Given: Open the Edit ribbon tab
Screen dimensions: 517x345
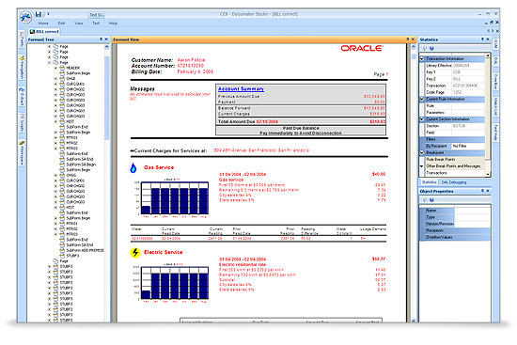Looking at the screenshot, I should (x=61, y=24).
